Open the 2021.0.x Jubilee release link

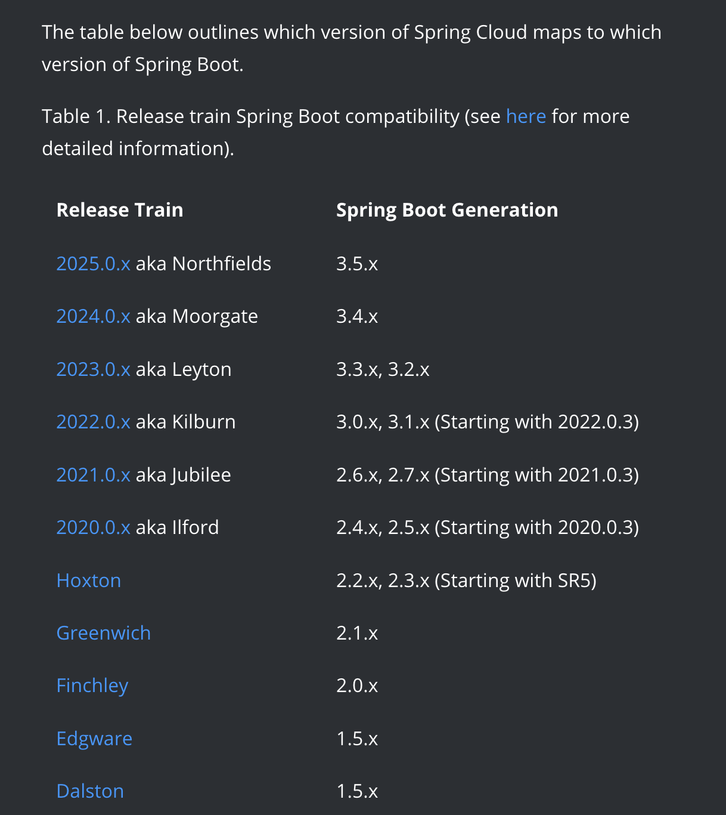point(93,475)
